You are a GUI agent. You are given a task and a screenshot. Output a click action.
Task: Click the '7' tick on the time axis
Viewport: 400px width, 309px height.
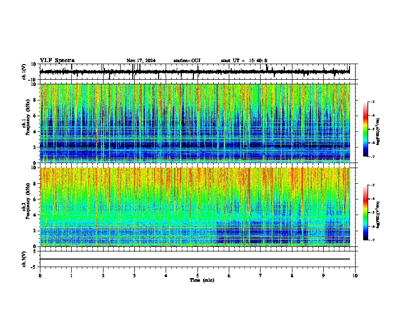tap(261, 276)
